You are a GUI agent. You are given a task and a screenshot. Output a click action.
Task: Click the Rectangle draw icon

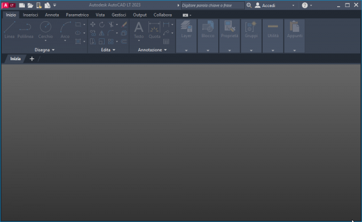(78, 24)
